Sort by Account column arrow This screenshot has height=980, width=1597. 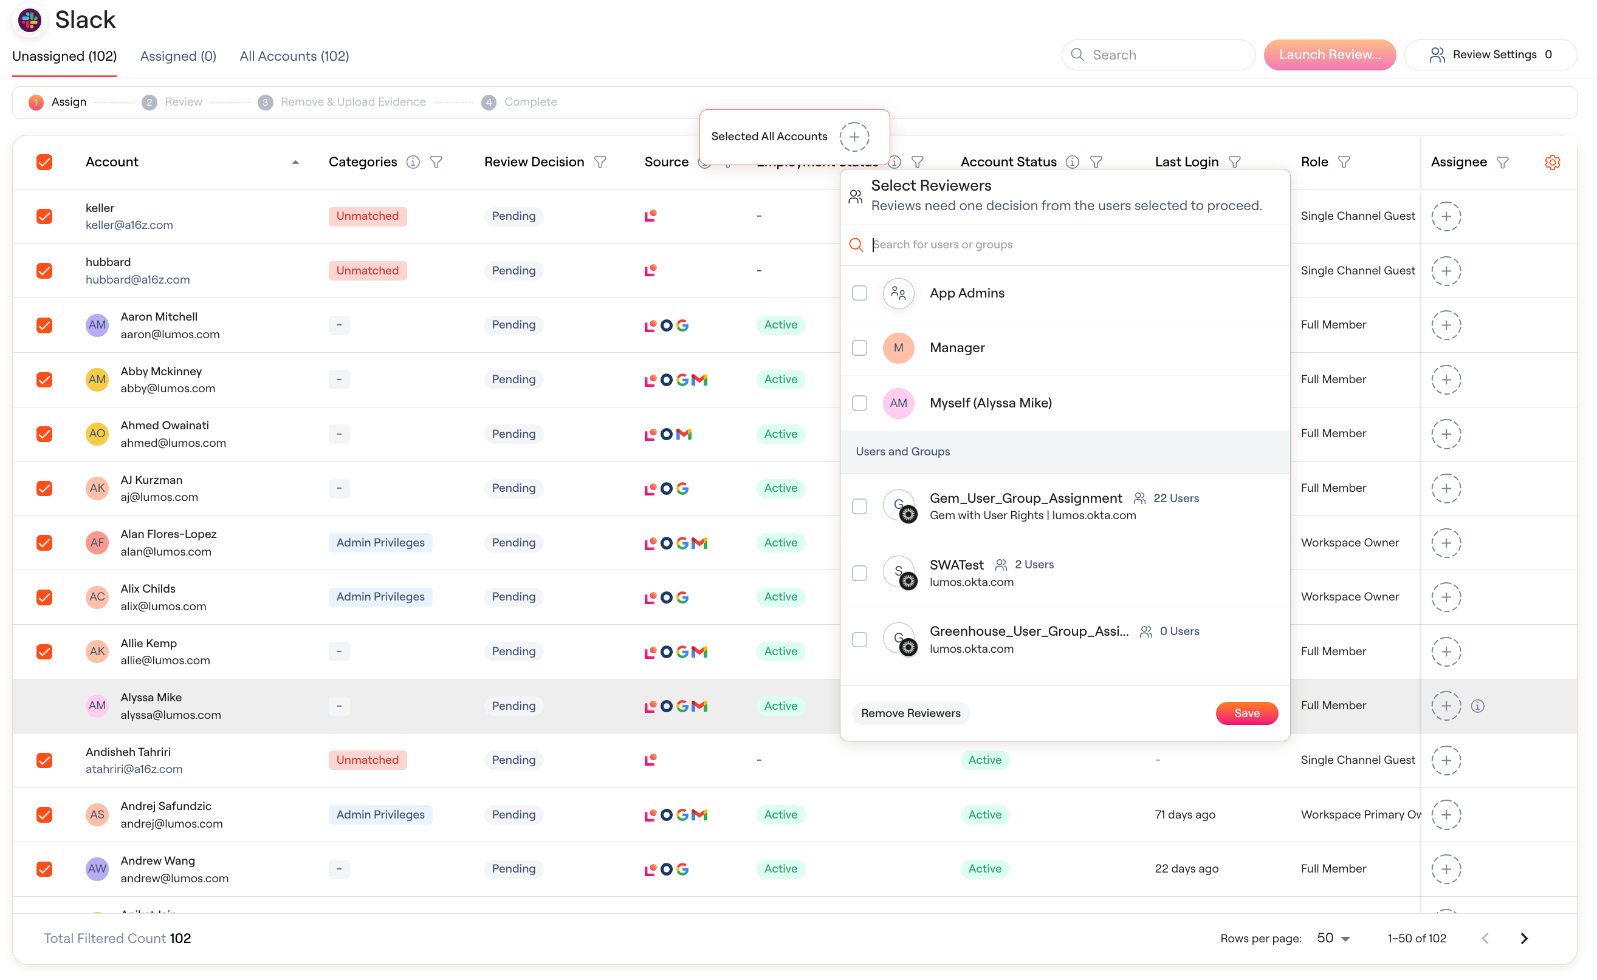[x=295, y=162]
